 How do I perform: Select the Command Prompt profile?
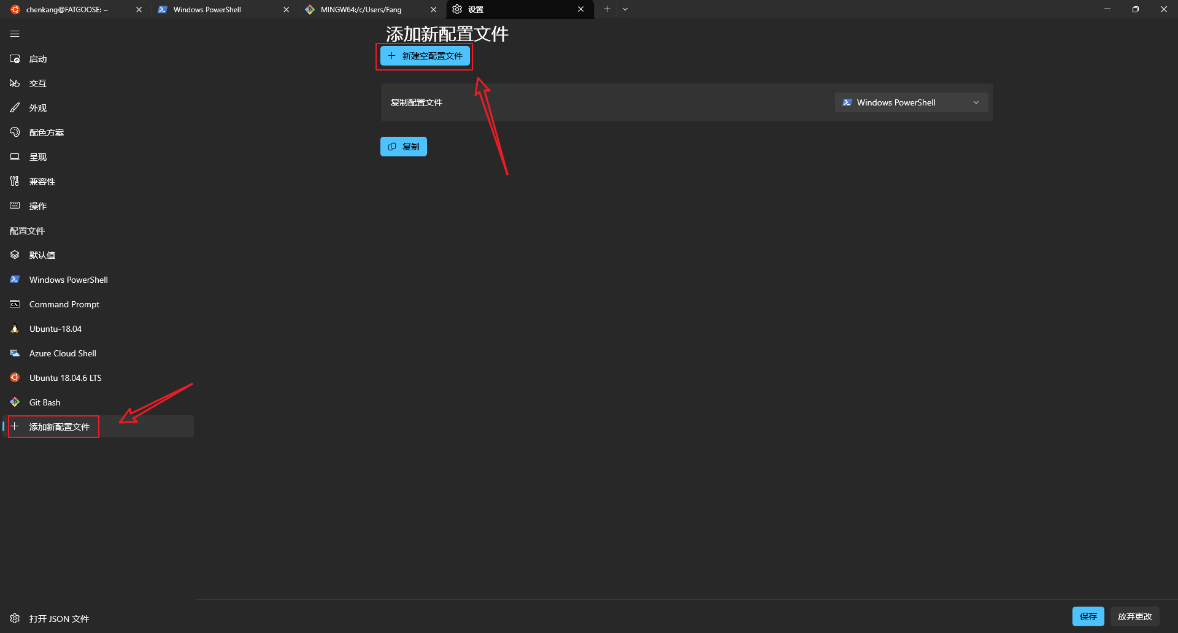pos(98,304)
